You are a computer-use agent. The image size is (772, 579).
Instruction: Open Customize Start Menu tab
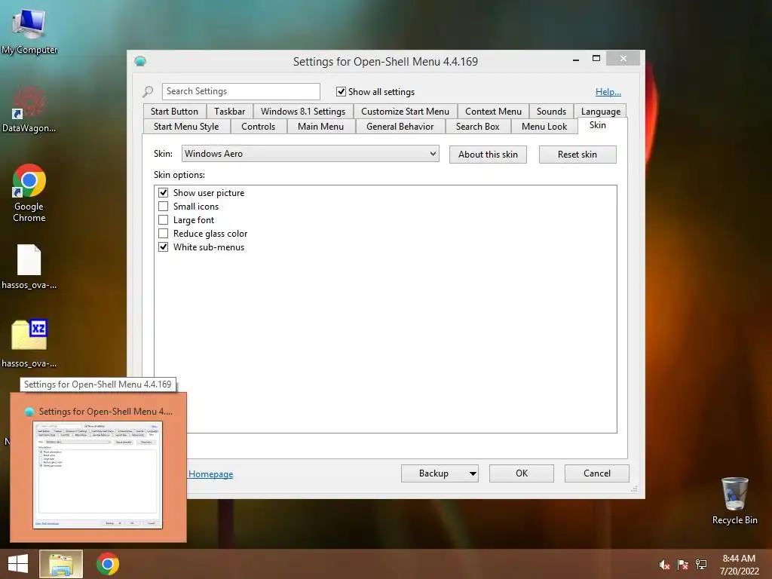coord(405,112)
